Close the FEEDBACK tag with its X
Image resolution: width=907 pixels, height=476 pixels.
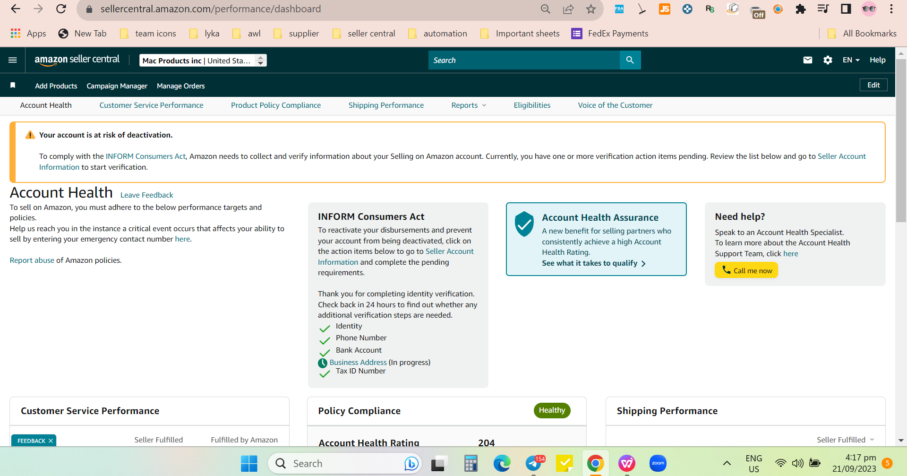(51, 441)
